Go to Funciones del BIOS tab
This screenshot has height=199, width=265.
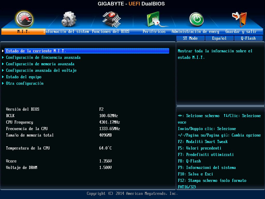click(111, 31)
